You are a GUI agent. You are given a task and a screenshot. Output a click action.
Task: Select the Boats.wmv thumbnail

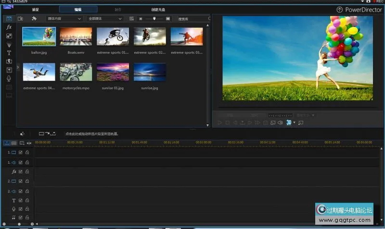click(x=76, y=36)
